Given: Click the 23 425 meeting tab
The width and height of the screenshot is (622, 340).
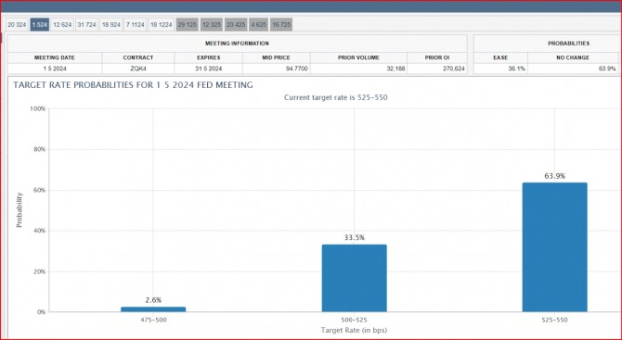Looking at the screenshot, I should pyautogui.click(x=236, y=24).
